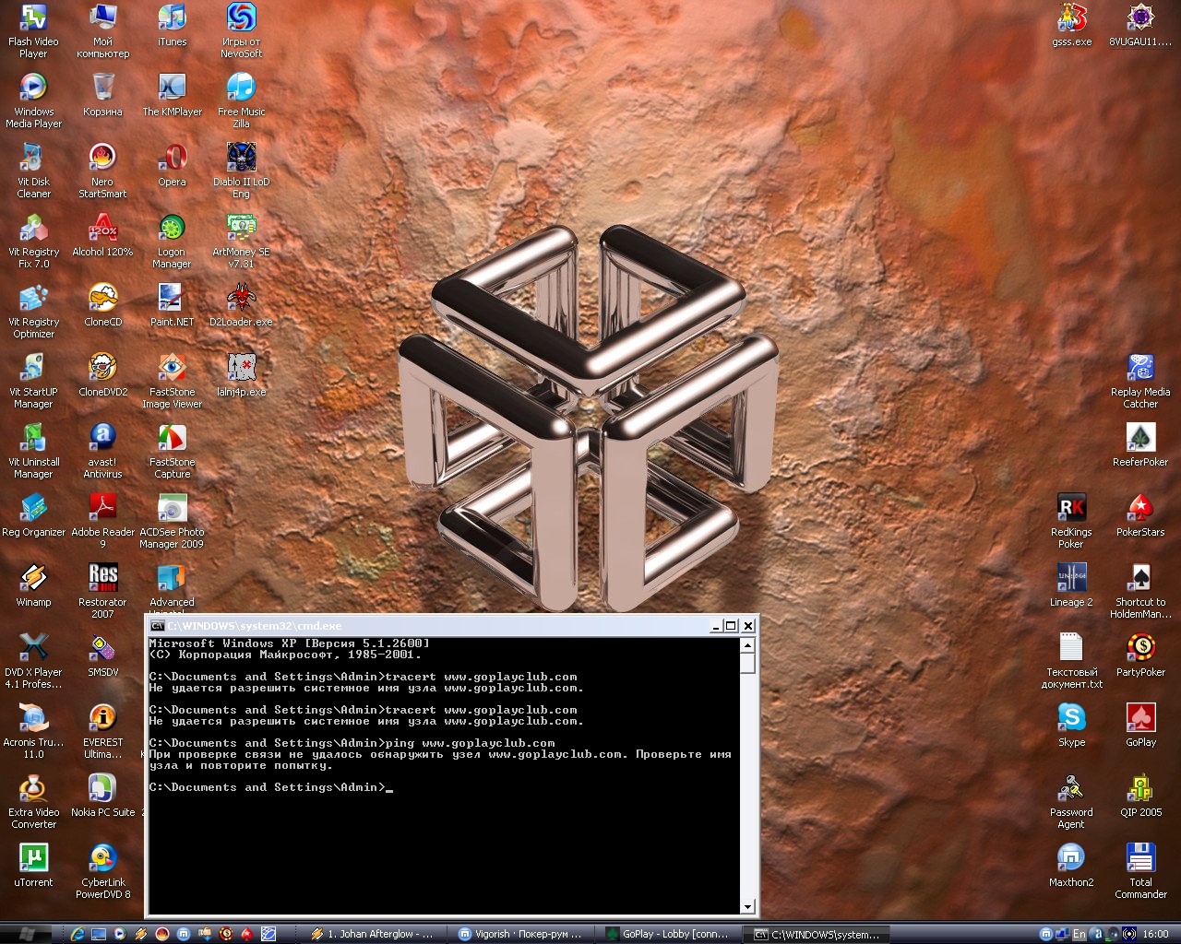
Task: Launch Lineage 2 from the desktop
Action: coord(1071,579)
